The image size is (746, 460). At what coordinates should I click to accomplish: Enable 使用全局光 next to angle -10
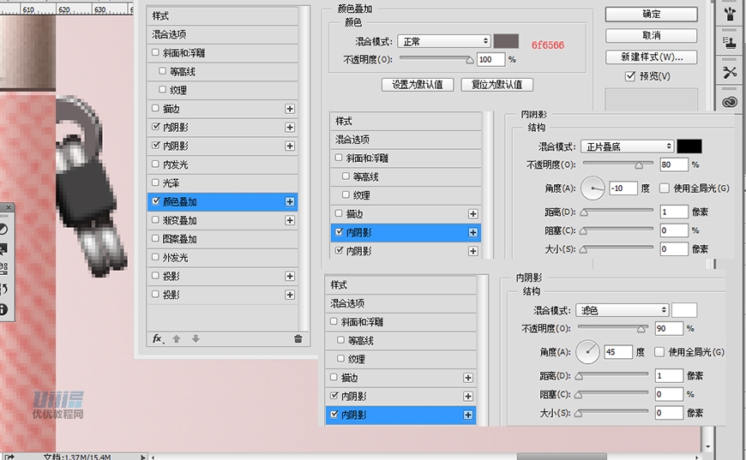pyautogui.click(x=665, y=188)
